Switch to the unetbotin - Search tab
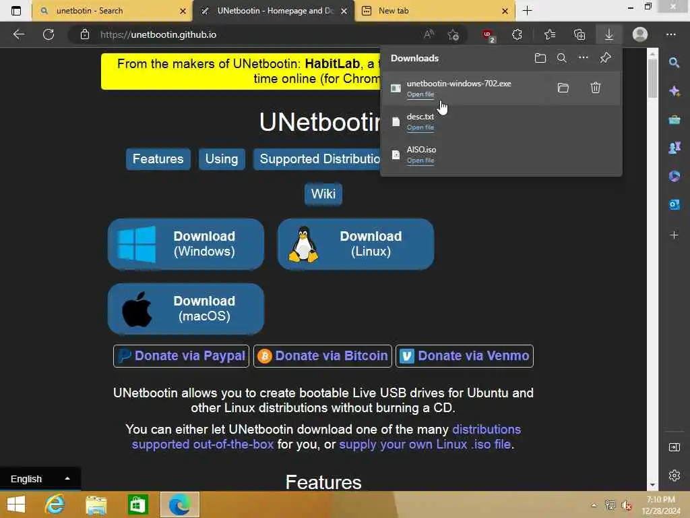690x518 pixels. pyautogui.click(x=113, y=11)
